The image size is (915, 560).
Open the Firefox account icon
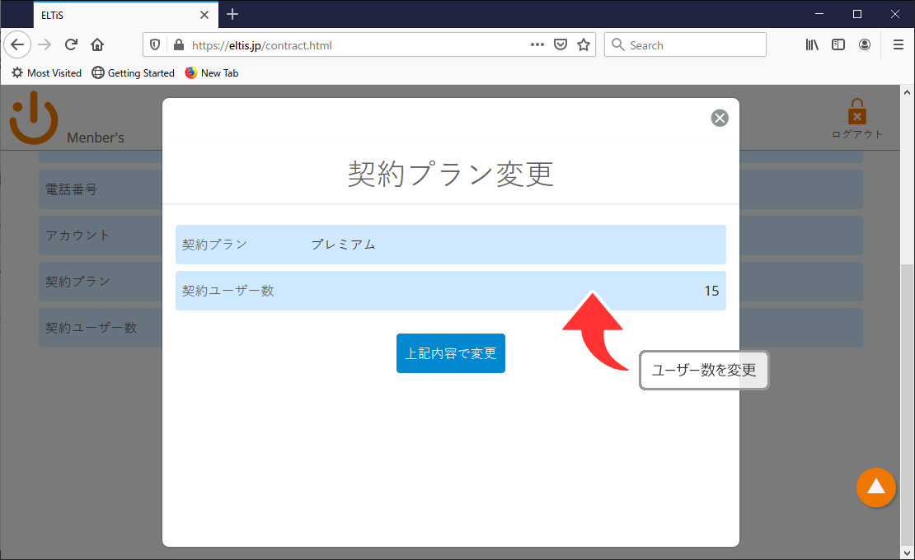(x=865, y=44)
